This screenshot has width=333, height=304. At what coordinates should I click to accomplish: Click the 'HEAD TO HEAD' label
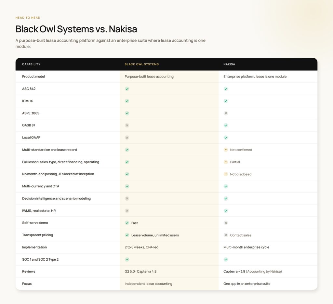(x=28, y=18)
